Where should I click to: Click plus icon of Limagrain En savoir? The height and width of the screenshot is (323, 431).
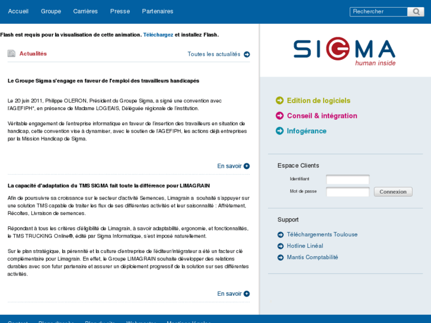tap(247, 294)
